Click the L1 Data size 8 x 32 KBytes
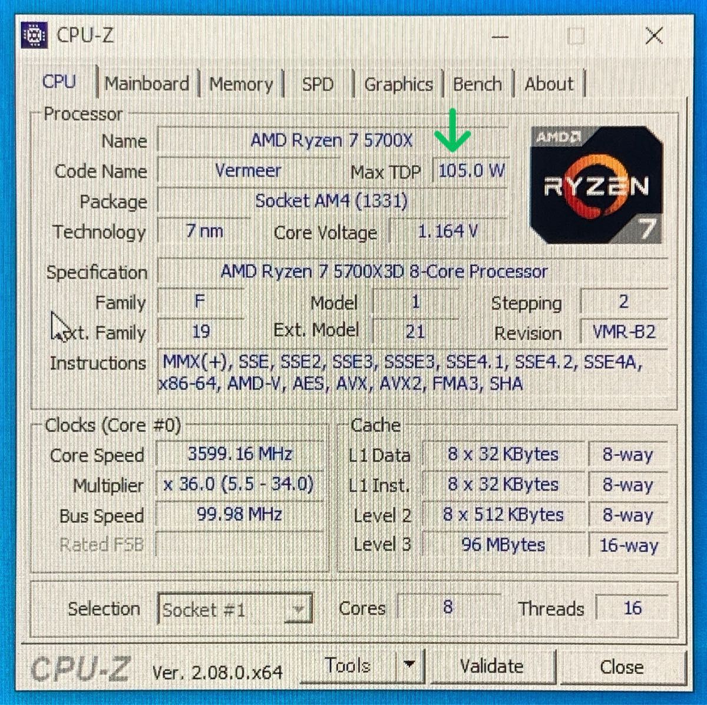 tap(504, 455)
